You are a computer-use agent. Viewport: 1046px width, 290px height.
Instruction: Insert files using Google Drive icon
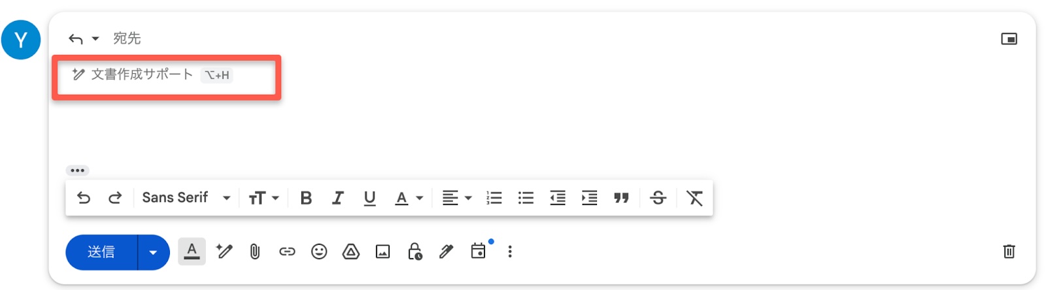click(351, 251)
